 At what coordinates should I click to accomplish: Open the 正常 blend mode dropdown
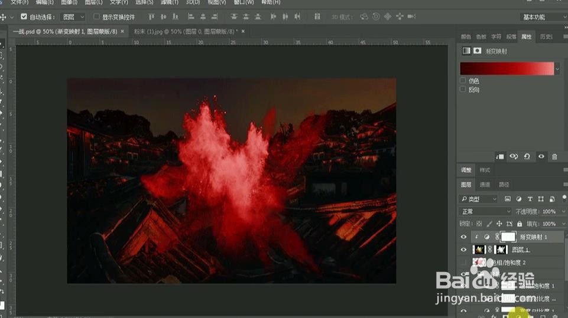(x=485, y=211)
